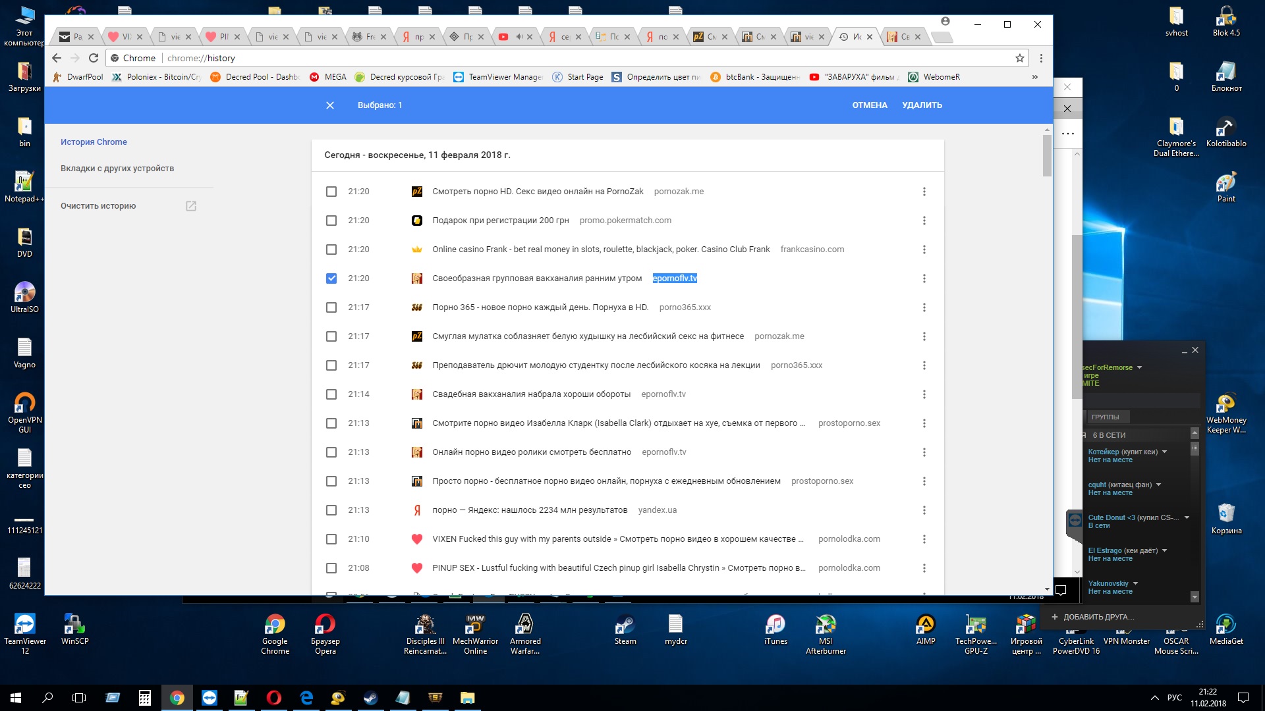Open dropdown next to Cute Donut in Steam
Image resolution: width=1265 pixels, height=711 pixels.
click(x=1187, y=517)
